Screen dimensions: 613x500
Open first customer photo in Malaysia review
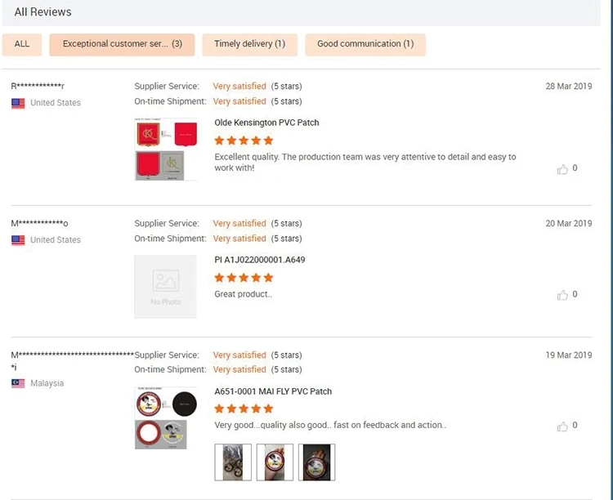(233, 462)
